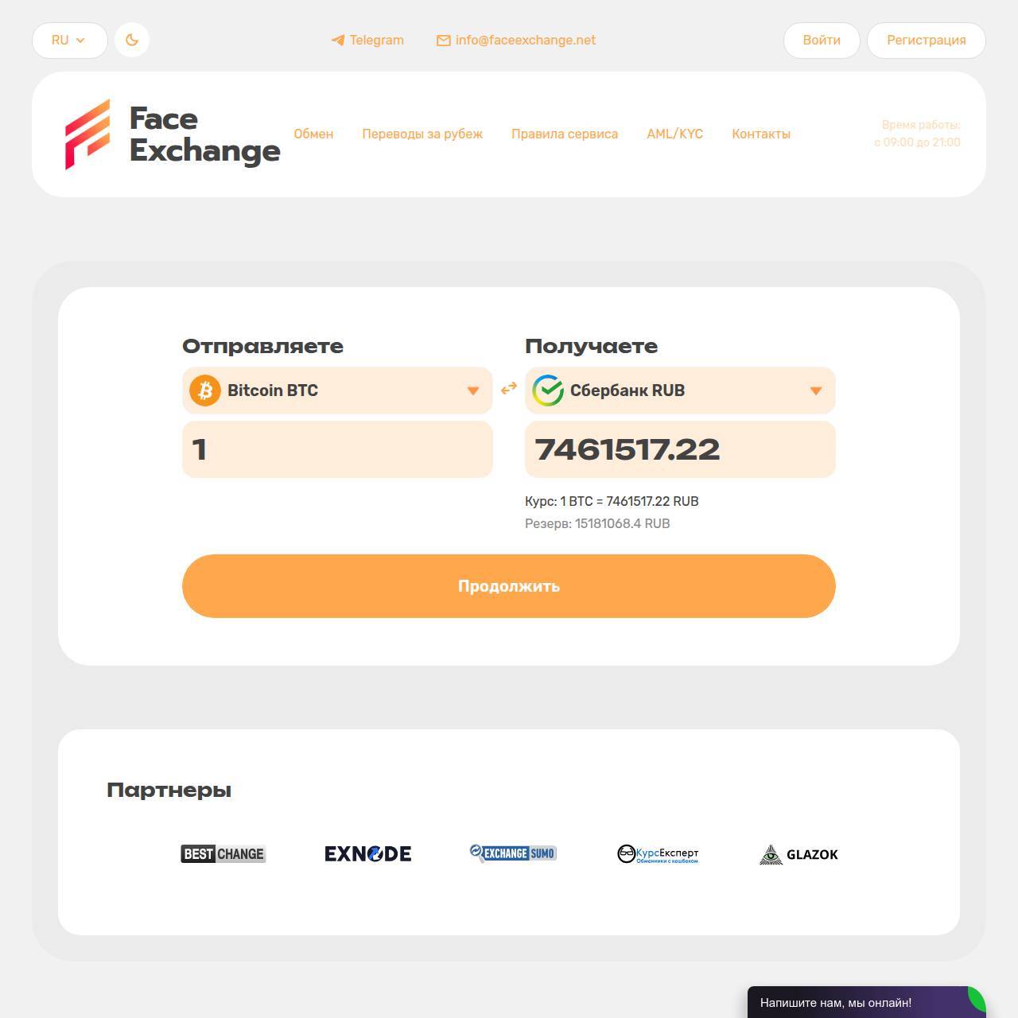The width and height of the screenshot is (1018, 1018).
Task: Open the КурсЕксперт partner logo
Action: [x=658, y=854]
